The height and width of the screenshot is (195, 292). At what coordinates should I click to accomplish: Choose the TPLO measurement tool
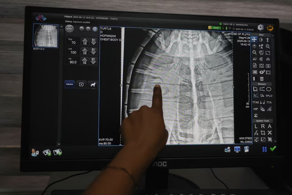pyautogui.click(x=269, y=96)
